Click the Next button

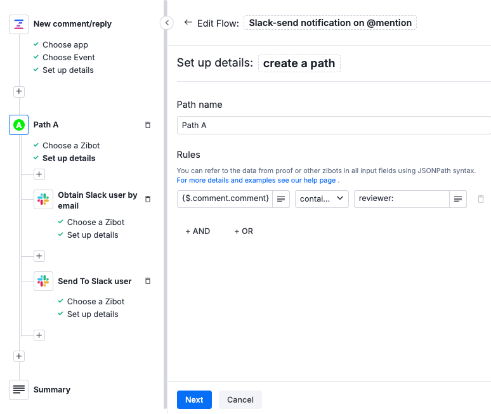point(194,399)
